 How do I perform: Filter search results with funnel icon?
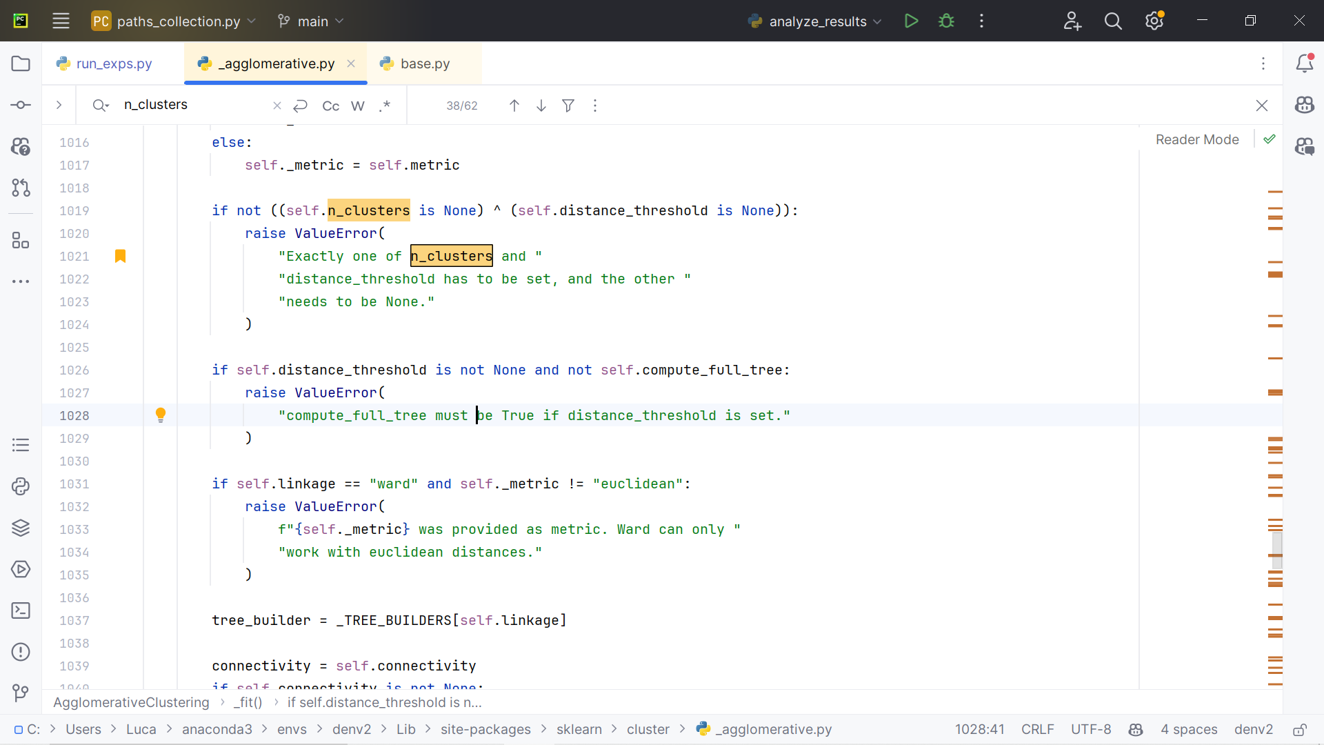(568, 106)
